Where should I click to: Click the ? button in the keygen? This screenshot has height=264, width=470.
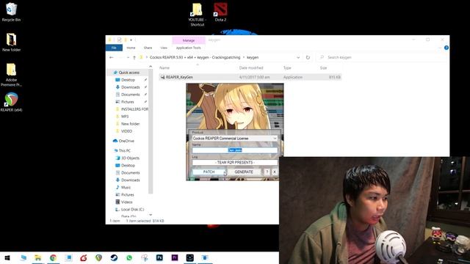(x=267, y=172)
